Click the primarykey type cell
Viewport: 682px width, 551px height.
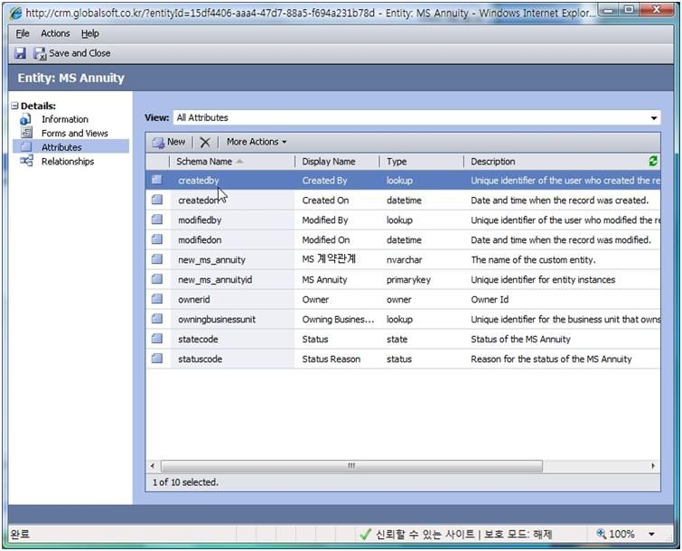tap(408, 280)
